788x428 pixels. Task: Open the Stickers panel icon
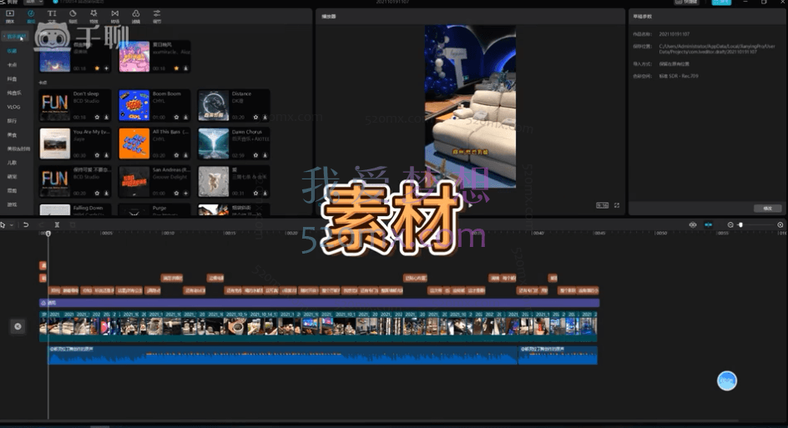tap(73, 16)
